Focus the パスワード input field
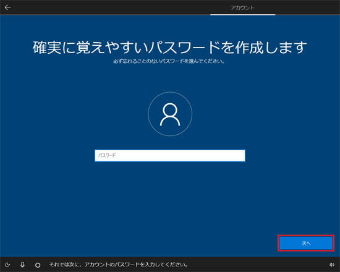This screenshot has height=272, width=340. coord(170,156)
